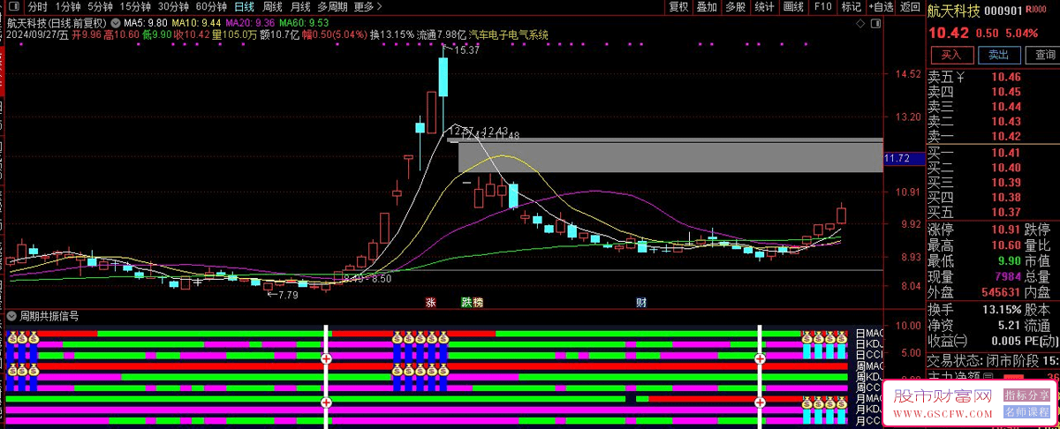Click the green 跌 marker under the chart
1060x429 pixels.
click(x=466, y=302)
